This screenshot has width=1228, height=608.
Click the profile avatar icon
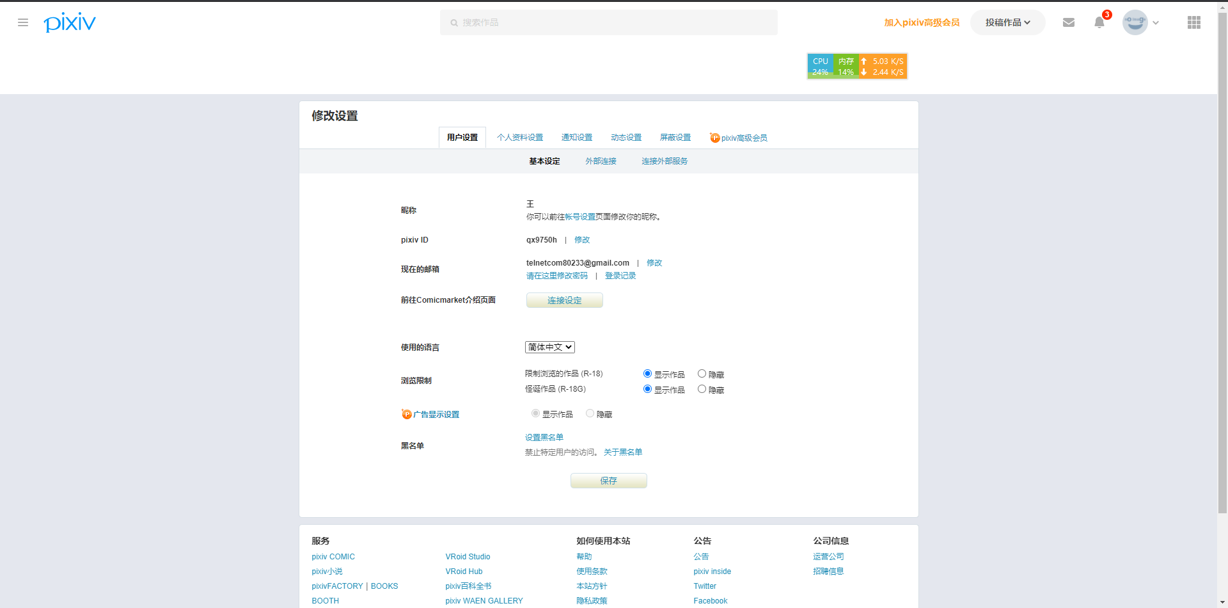tap(1134, 22)
